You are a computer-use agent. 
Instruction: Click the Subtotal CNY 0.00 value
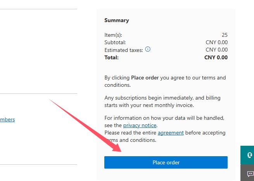tap(216, 42)
